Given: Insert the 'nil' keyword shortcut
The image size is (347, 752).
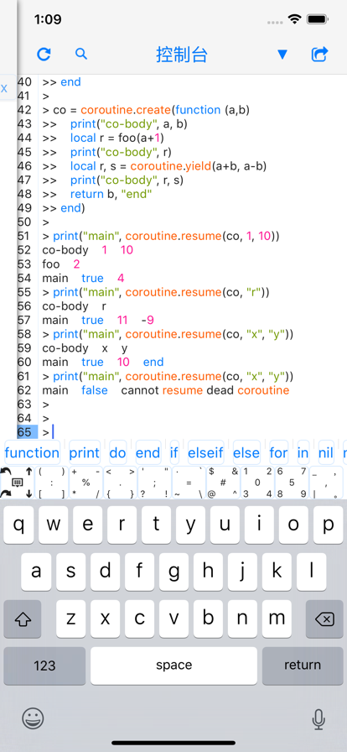Looking at the screenshot, I should (x=326, y=452).
